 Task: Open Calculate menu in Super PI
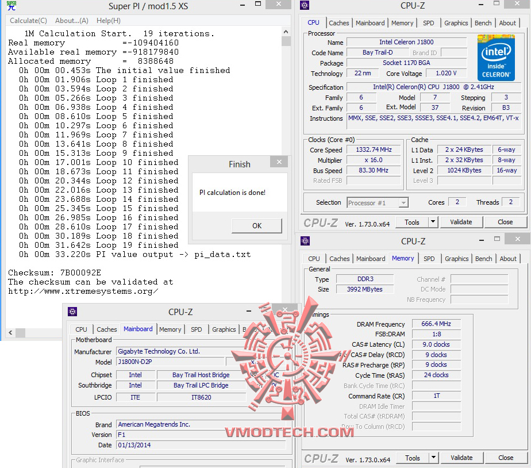click(29, 21)
